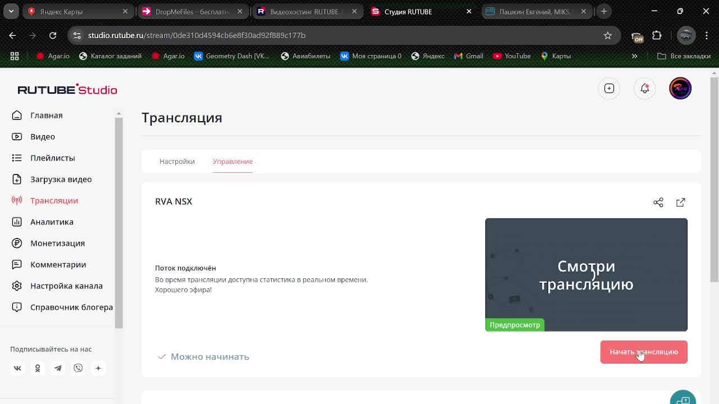Viewport: 719px width, 404px height.
Task: Click the address bar URL
Action: [x=197, y=35]
